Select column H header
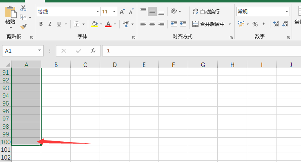301x162 pixels. [232, 65]
